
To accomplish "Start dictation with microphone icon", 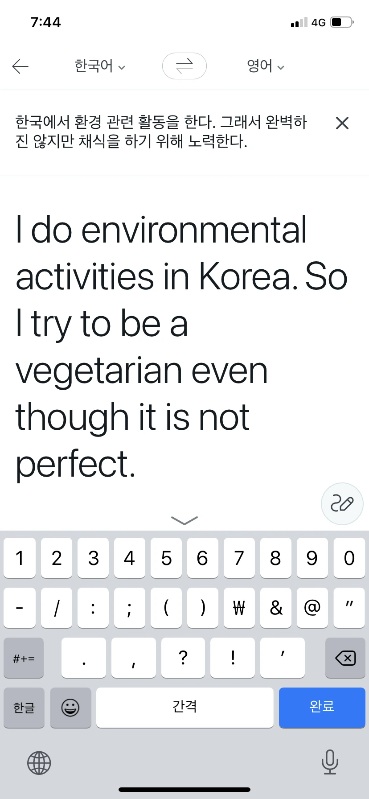I will 329,762.
